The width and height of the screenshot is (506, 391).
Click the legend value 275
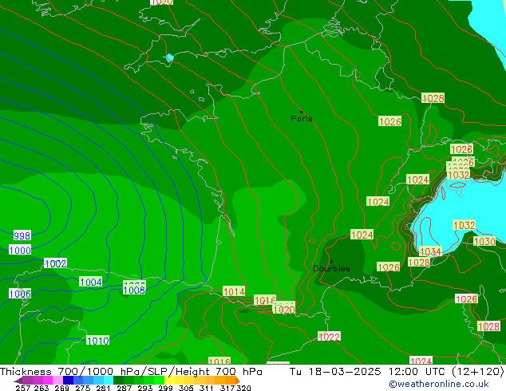tap(83, 388)
